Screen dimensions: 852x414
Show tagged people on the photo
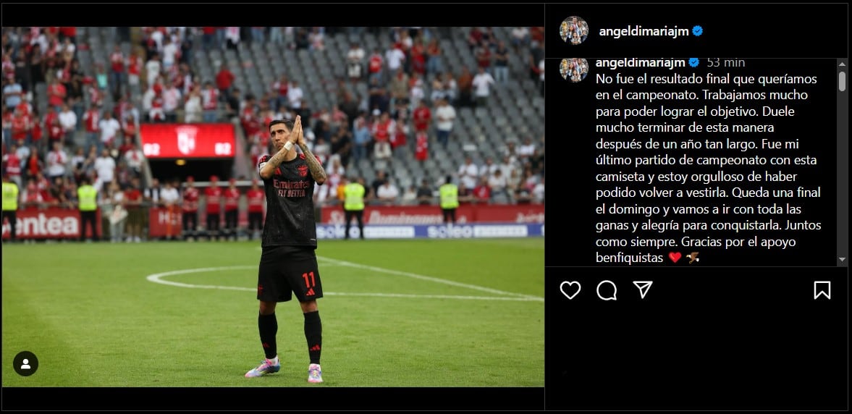pos(25,363)
